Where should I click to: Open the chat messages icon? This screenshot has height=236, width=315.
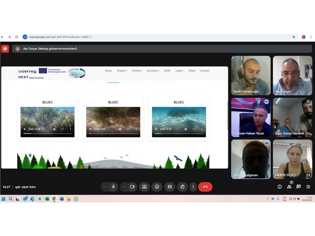(x=298, y=187)
